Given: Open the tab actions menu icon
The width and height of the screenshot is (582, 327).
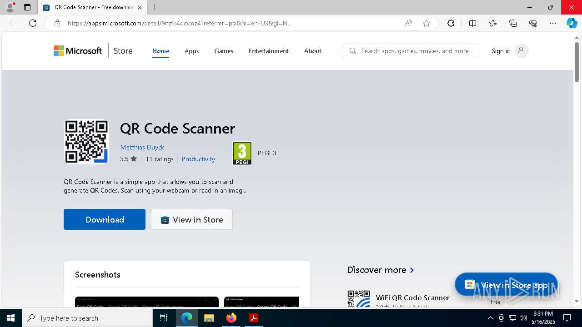Looking at the screenshot, I should 27,7.
